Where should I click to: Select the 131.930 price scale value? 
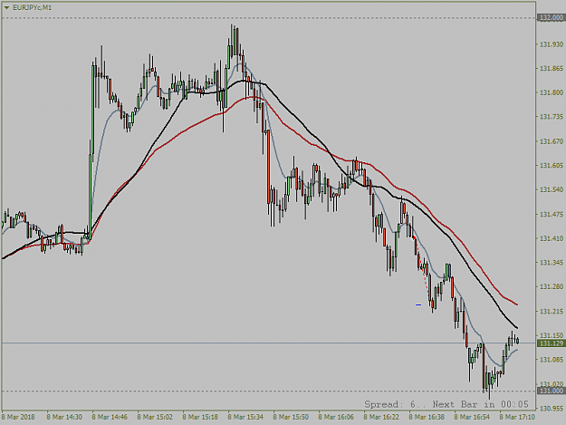pyautogui.click(x=552, y=44)
